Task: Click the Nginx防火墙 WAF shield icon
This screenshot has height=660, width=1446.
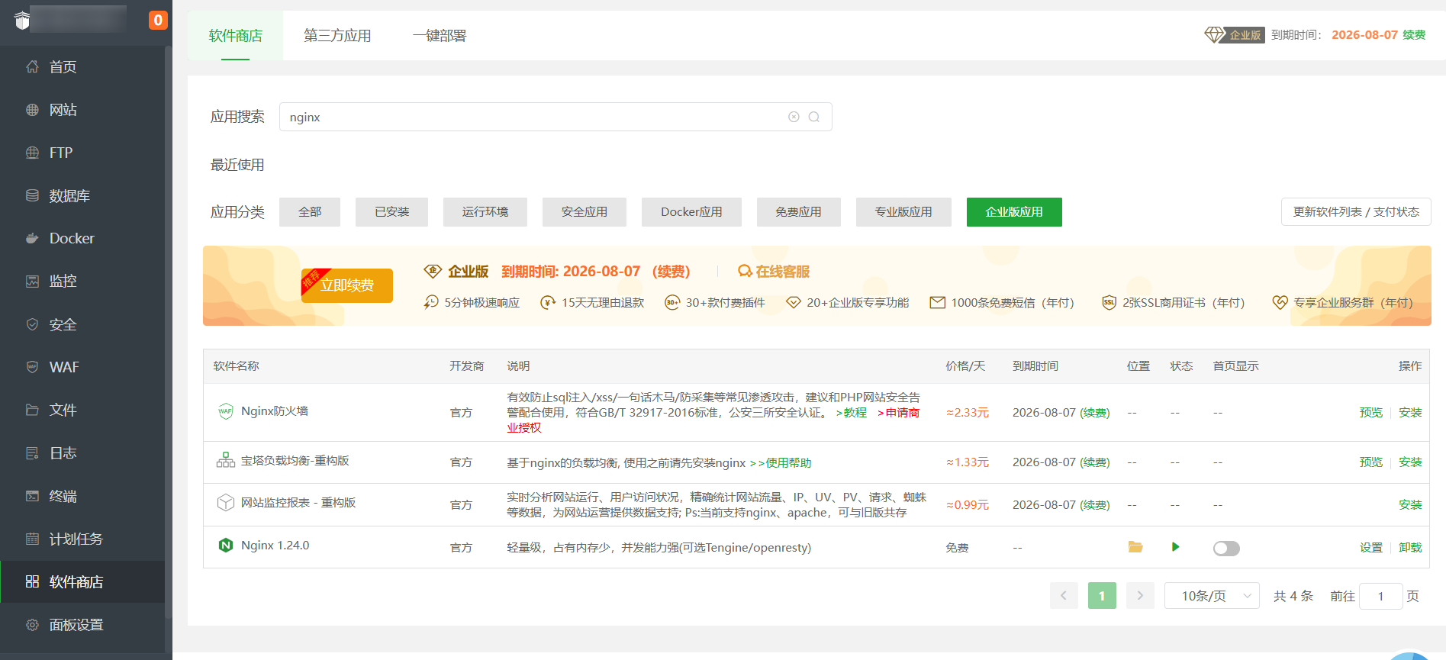Action: click(225, 411)
